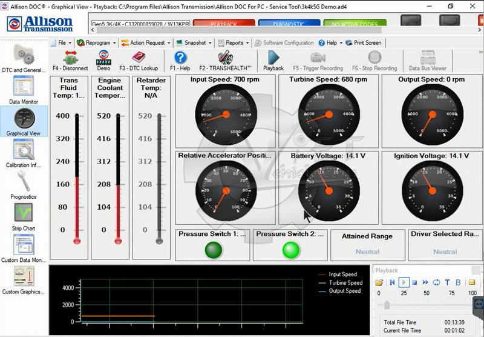This screenshot has height=337, width=484.
Task: Click the Ignition Voltage gauge
Action: 432,191
